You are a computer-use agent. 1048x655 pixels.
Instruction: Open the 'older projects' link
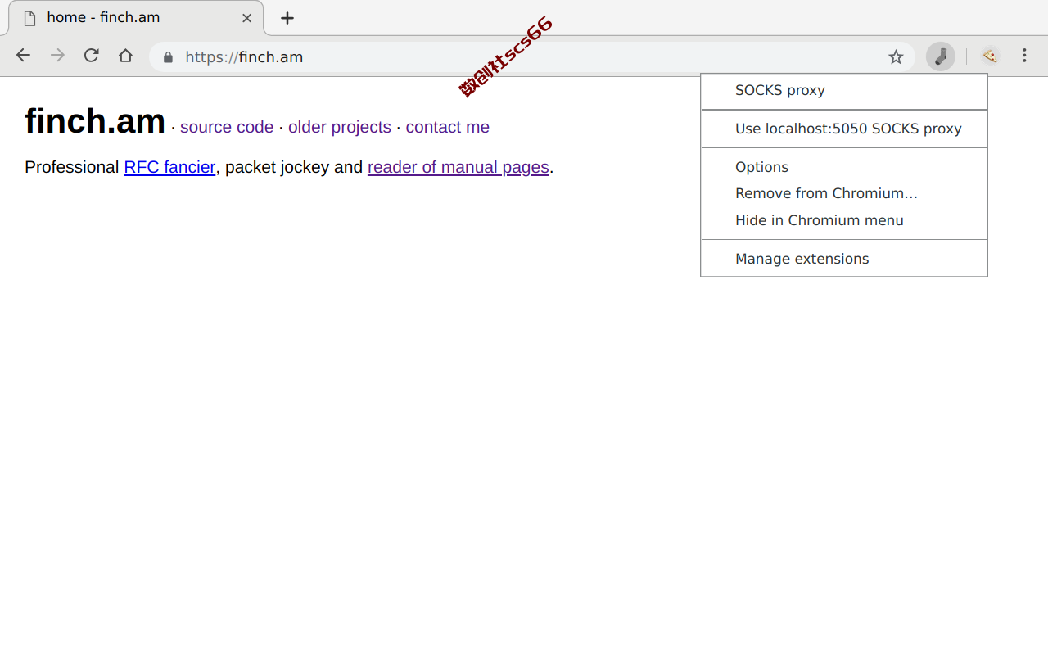(x=340, y=127)
